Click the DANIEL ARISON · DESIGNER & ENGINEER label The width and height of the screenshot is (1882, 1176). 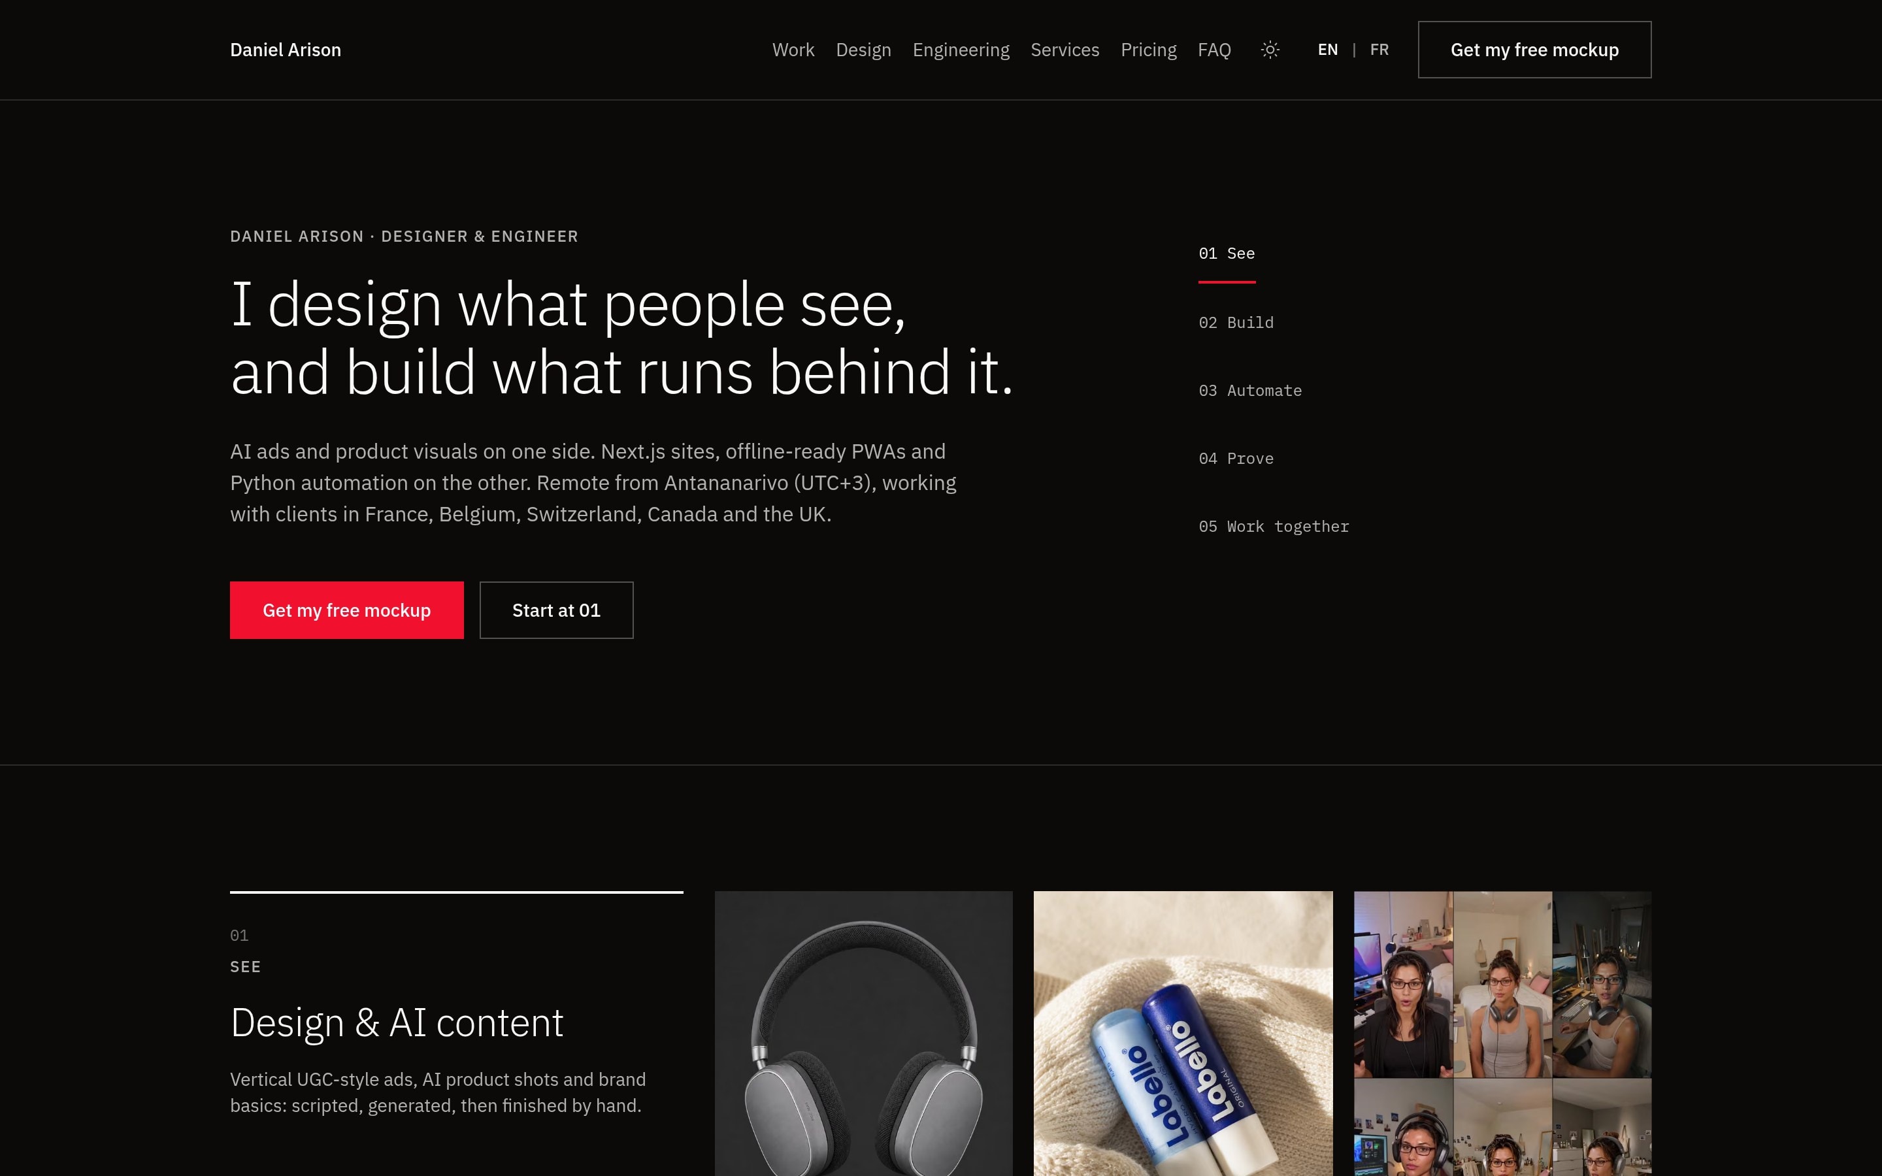pos(404,237)
